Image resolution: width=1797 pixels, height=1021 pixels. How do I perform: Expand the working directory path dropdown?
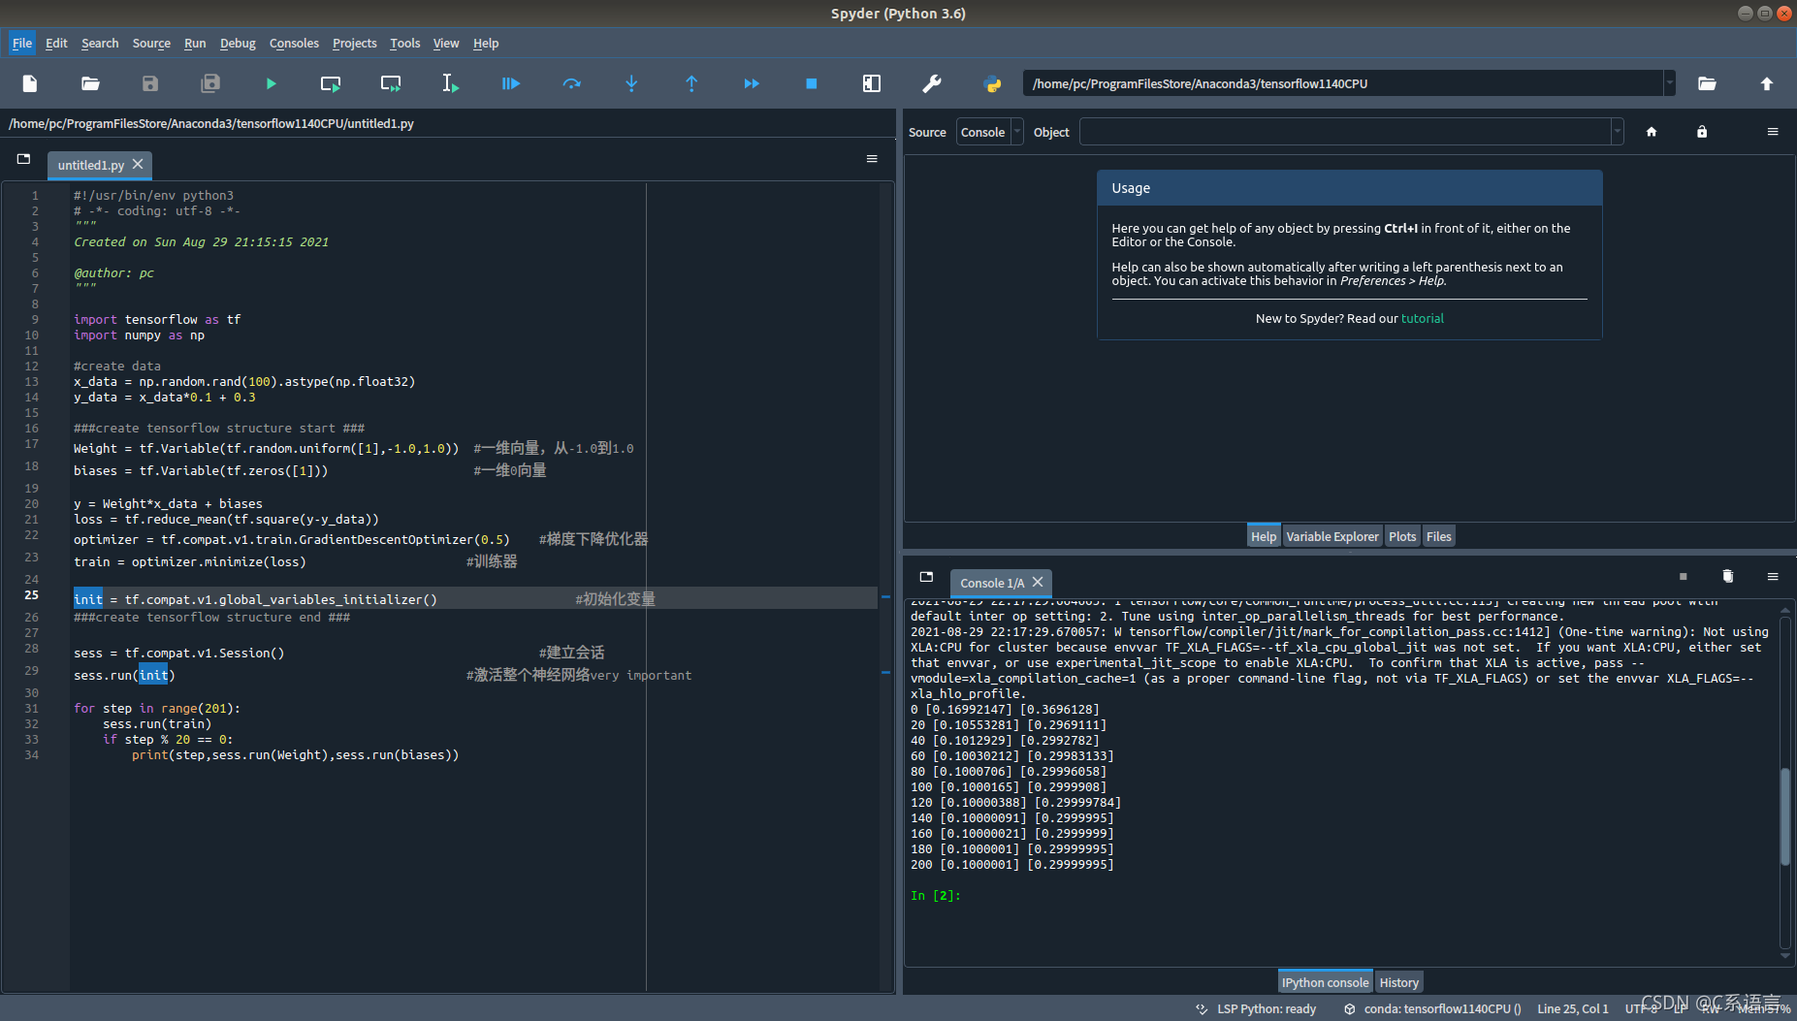click(x=1669, y=83)
